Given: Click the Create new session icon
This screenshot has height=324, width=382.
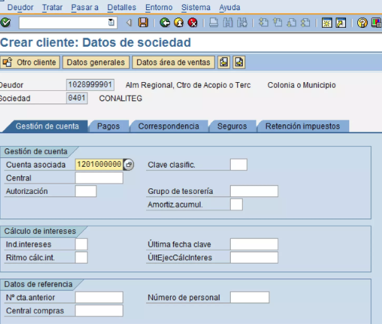Looking at the screenshot, I should tap(327, 23).
